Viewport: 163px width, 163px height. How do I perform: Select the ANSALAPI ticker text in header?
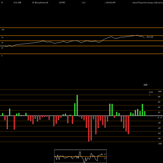click(111, 3)
